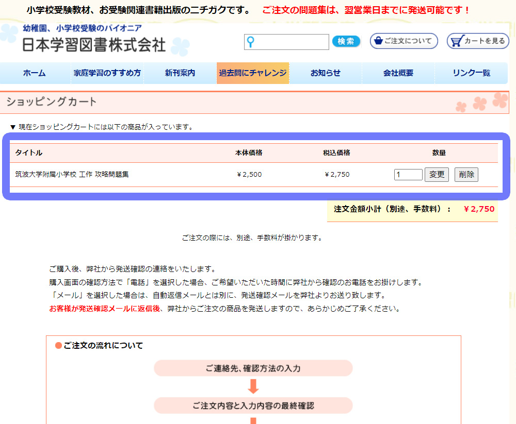Click product title 筑波大学附属小学校 工作 攻略問題集

(72, 175)
